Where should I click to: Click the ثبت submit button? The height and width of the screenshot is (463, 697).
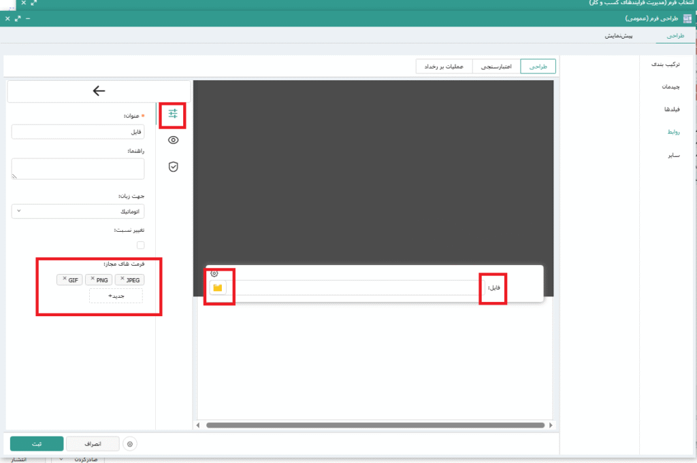pos(37,444)
